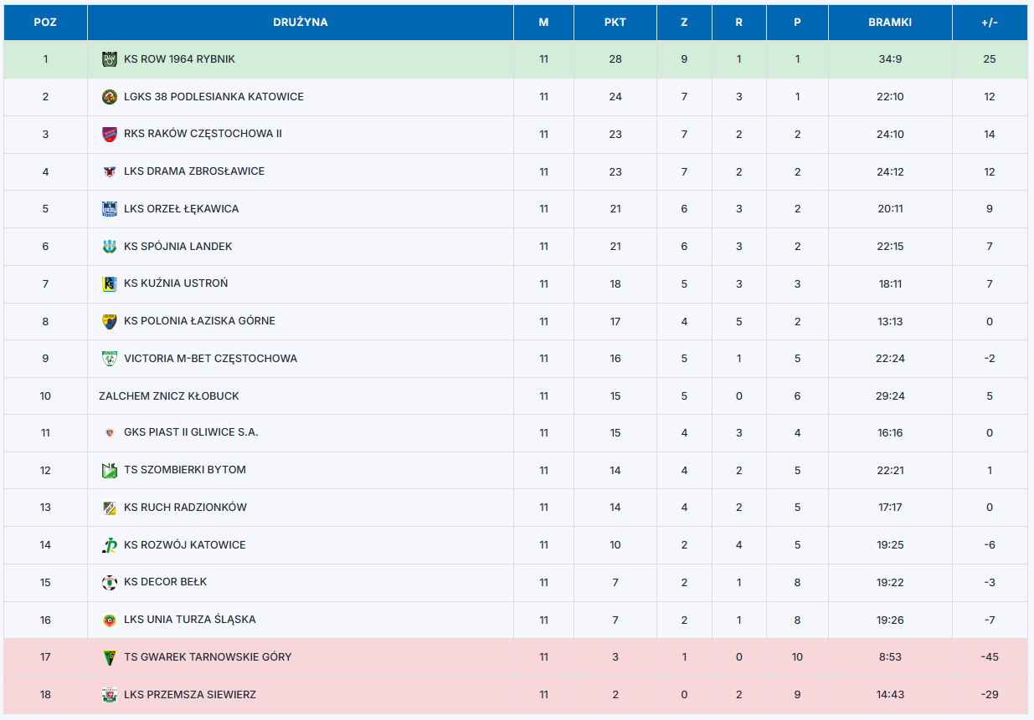Click the PKT column header
This screenshot has width=1034, height=720.
(615, 23)
